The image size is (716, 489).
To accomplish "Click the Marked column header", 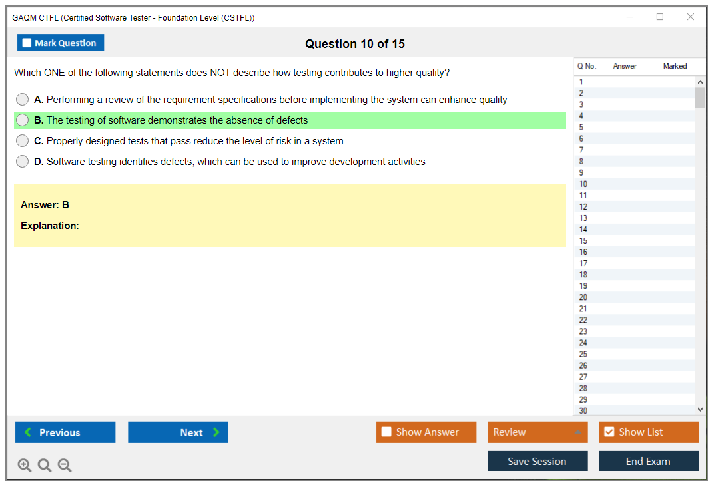I will coord(675,66).
